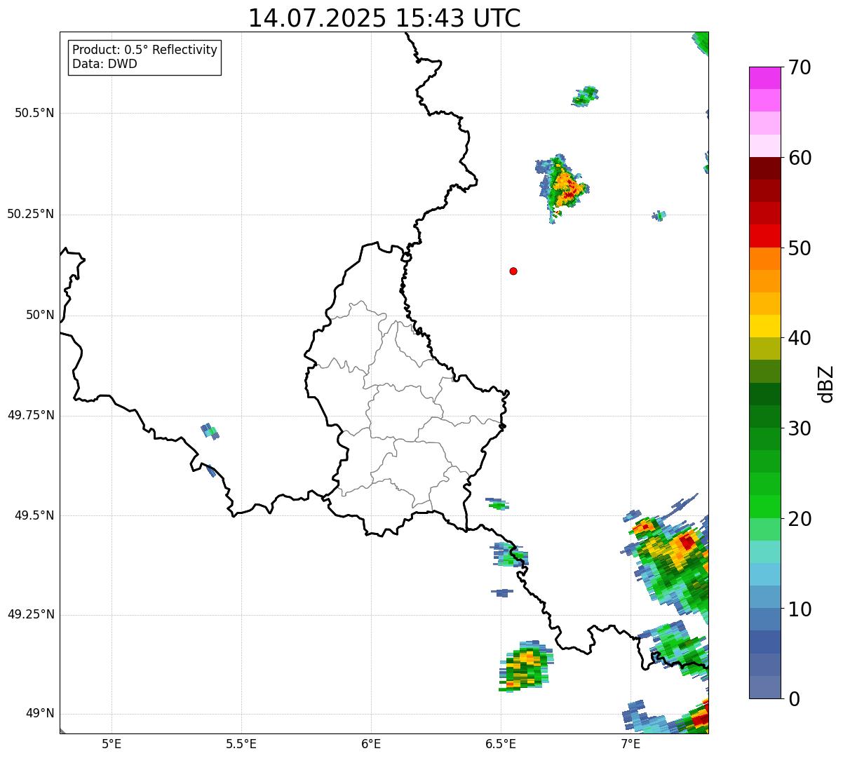Click the 6°E longitude label

[x=371, y=743]
